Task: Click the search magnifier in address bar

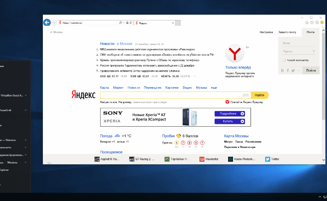Action: pos(120,22)
